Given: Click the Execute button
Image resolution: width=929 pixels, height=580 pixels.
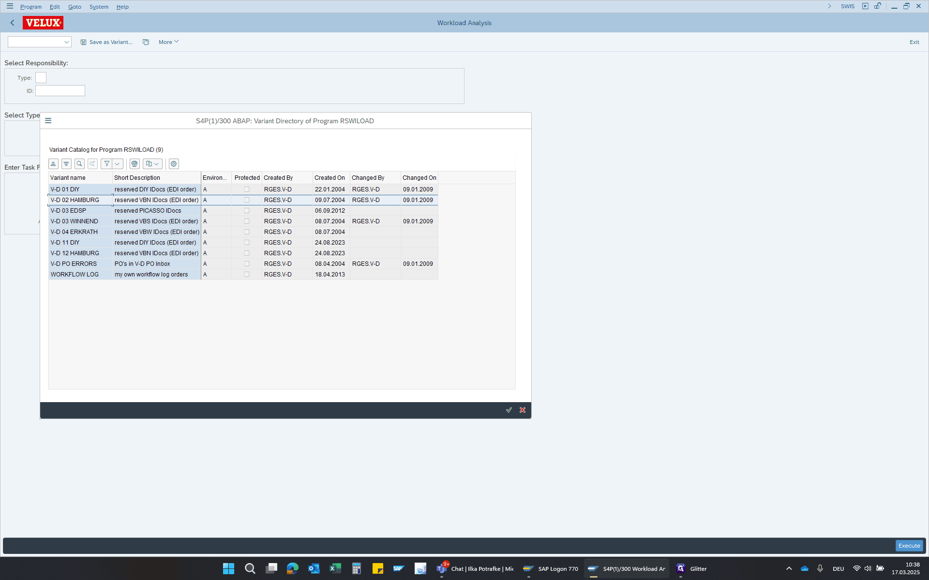Looking at the screenshot, I should [x=909, y=546].
